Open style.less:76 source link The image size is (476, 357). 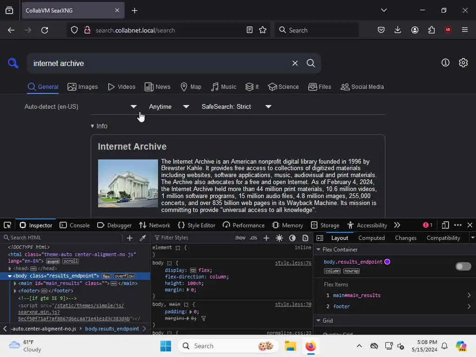pyautogui.click(x=293, y=263)
